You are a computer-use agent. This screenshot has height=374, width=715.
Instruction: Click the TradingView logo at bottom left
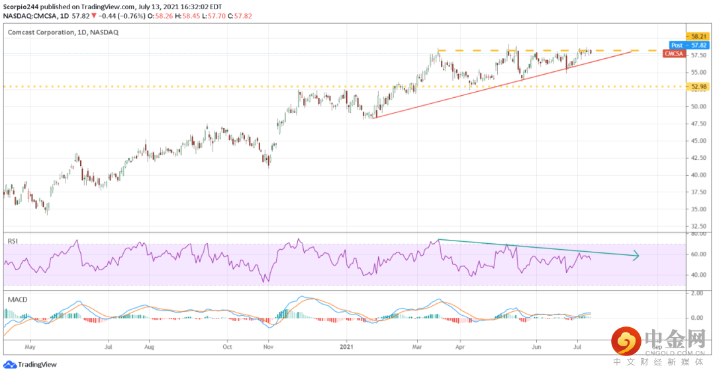click(30, 365)
